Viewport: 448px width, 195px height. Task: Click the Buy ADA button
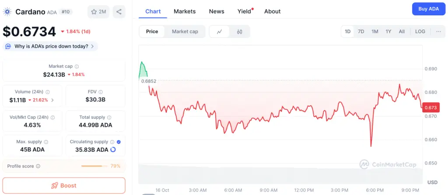coord(428,9)
